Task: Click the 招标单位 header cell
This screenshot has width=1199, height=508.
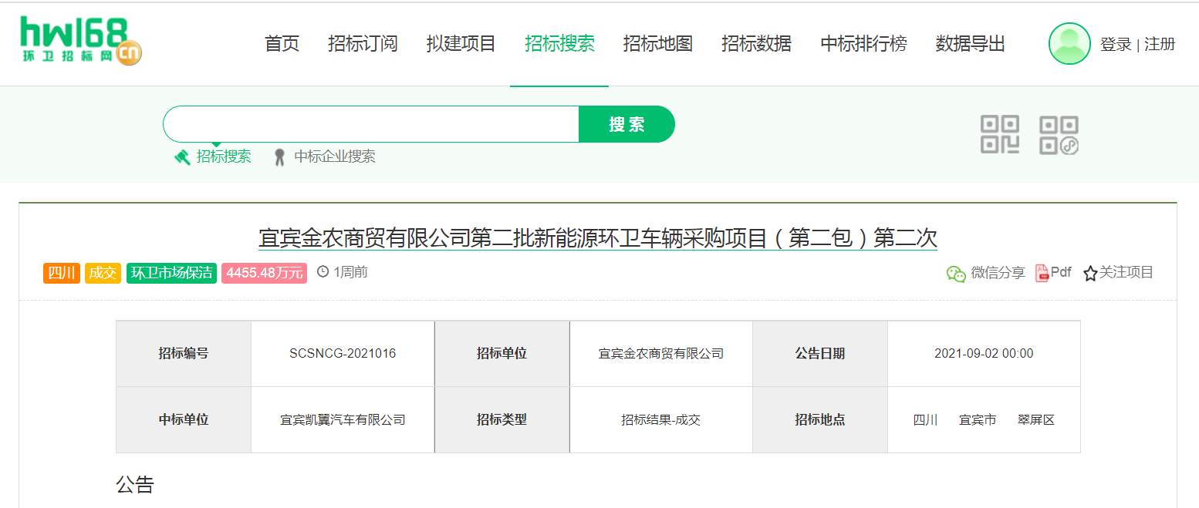Action: coord(502,354)
